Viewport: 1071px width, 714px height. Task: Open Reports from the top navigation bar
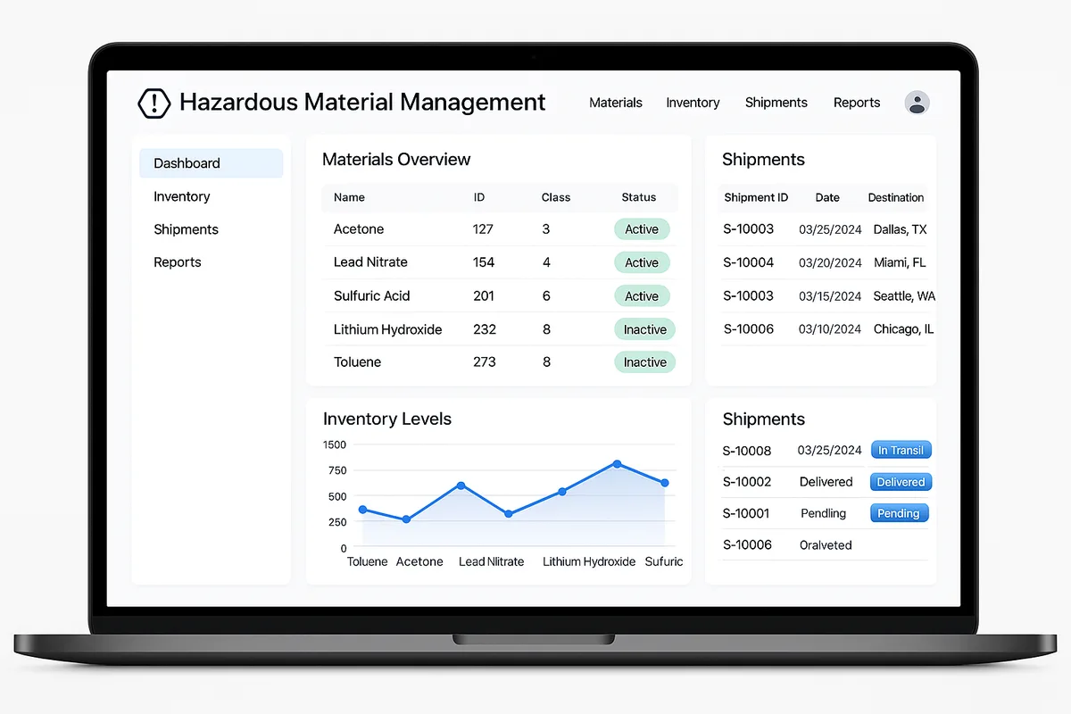coord(857,103)
